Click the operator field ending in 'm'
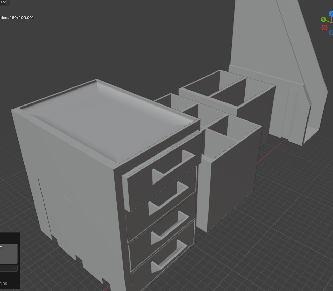Image resolution: width=333 pixels, height=291 pixels. pos(9,247)
